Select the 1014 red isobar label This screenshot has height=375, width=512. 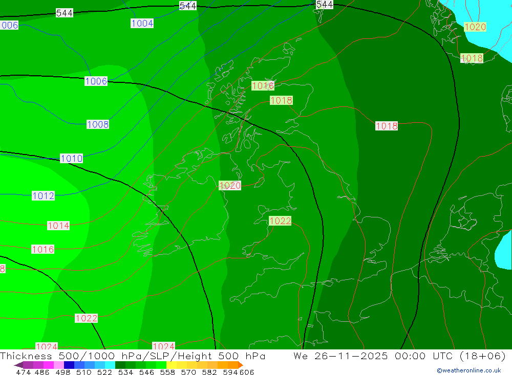[58, 226]
